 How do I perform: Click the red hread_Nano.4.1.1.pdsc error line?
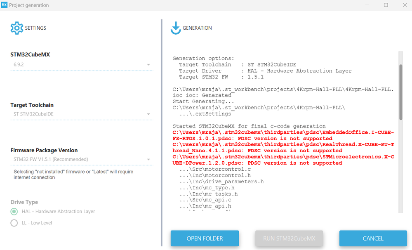point(257,151)
